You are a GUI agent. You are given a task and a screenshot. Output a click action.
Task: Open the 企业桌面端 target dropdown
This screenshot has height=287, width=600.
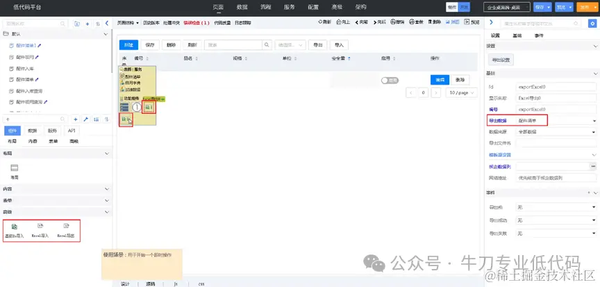coord(507,7)
